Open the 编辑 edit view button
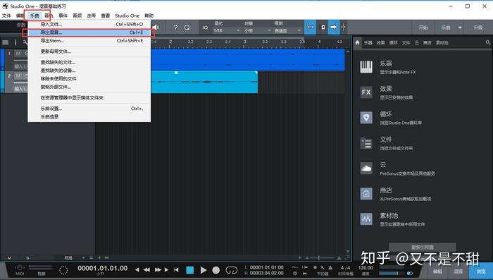Screen dimensions: 493x280 (437, 271)
